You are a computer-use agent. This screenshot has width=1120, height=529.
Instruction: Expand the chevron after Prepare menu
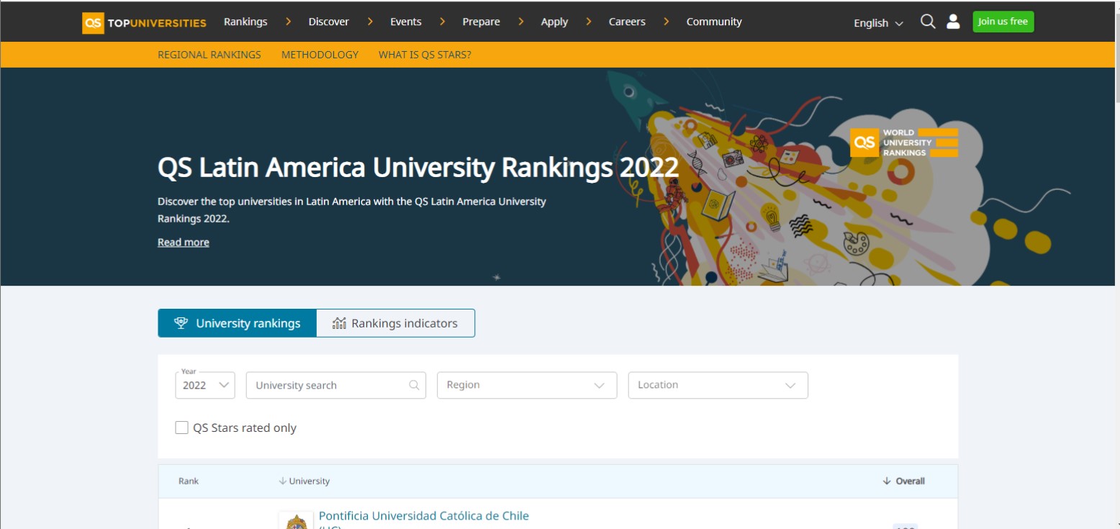(521, 22)
